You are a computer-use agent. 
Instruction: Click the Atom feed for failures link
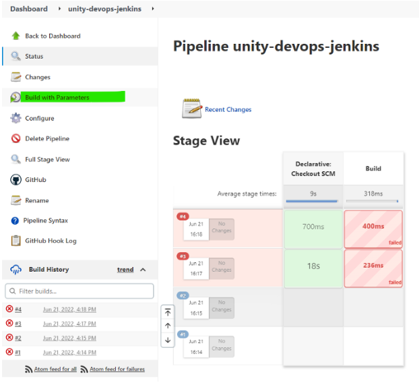point(117,369)
